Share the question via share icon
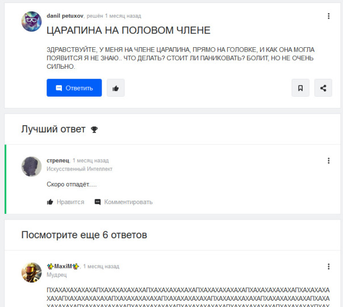Screen dimensions: 343x307 (323, 88)
